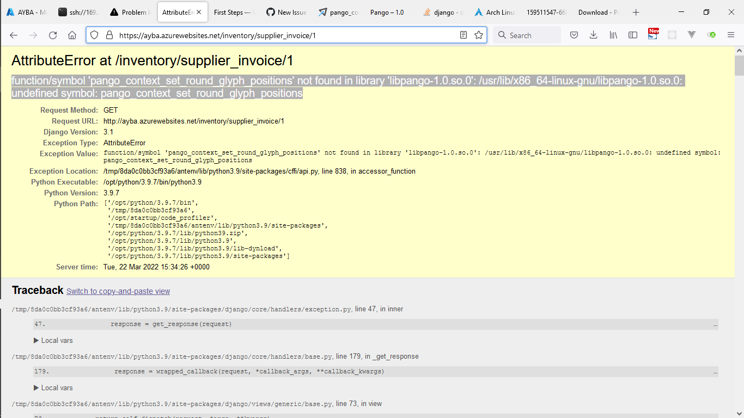Image resolution: width=744 pixels, height=418 pixels.
Task: Go to the browser home page
Action: 72,34
